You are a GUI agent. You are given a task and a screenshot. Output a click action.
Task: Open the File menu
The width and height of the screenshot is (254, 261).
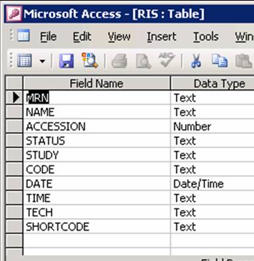48,36
